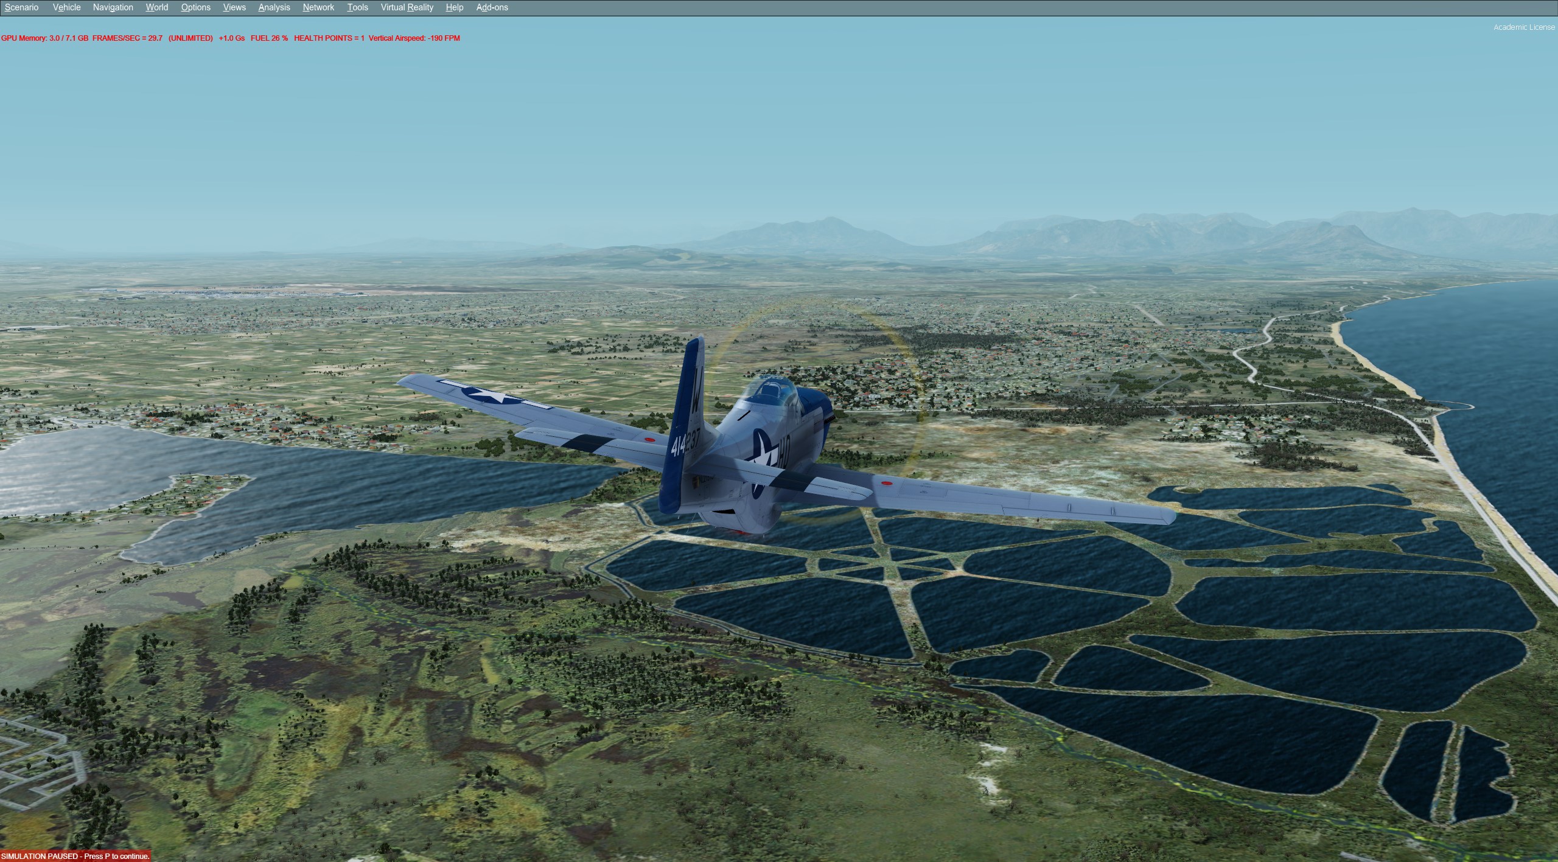Click the 'Vertical Airspeed: -190 FPM' readout
Viewport: 1558px width, 862px height.
point(414,38)
